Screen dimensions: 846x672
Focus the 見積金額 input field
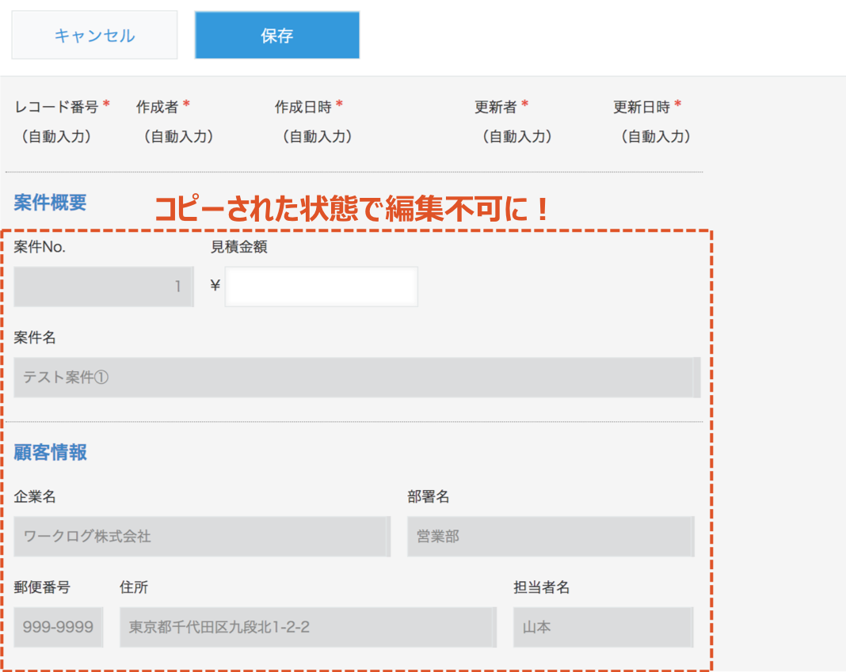pos(321,287)
